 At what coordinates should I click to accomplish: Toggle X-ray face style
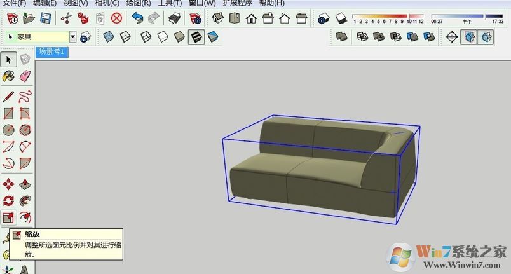coord(109,38)
